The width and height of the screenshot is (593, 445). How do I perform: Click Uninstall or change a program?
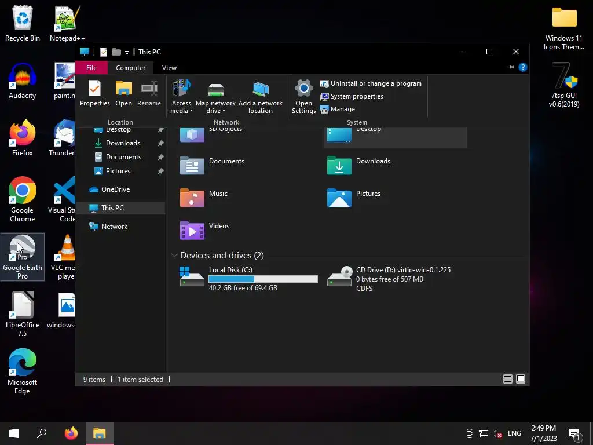click(x=371, y=83)
